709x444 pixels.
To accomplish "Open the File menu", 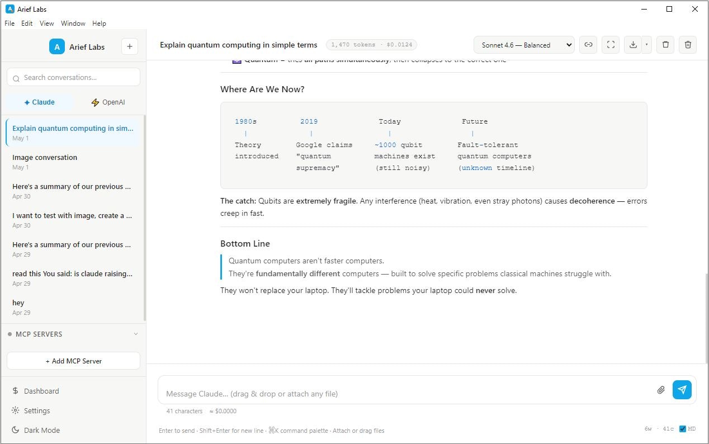I will pos(10,23).
